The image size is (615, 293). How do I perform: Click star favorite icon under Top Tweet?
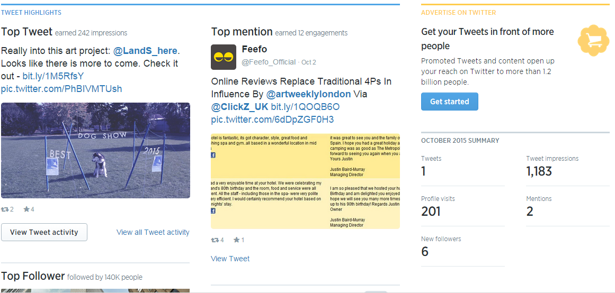26,209
